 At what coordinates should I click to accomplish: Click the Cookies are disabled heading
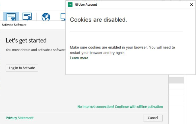coord(98,20)
